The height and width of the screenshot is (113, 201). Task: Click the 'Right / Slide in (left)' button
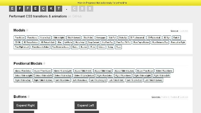162,75
